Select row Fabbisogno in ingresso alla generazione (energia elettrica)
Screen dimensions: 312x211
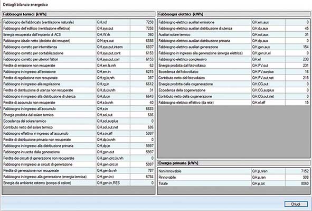(233, 53)
